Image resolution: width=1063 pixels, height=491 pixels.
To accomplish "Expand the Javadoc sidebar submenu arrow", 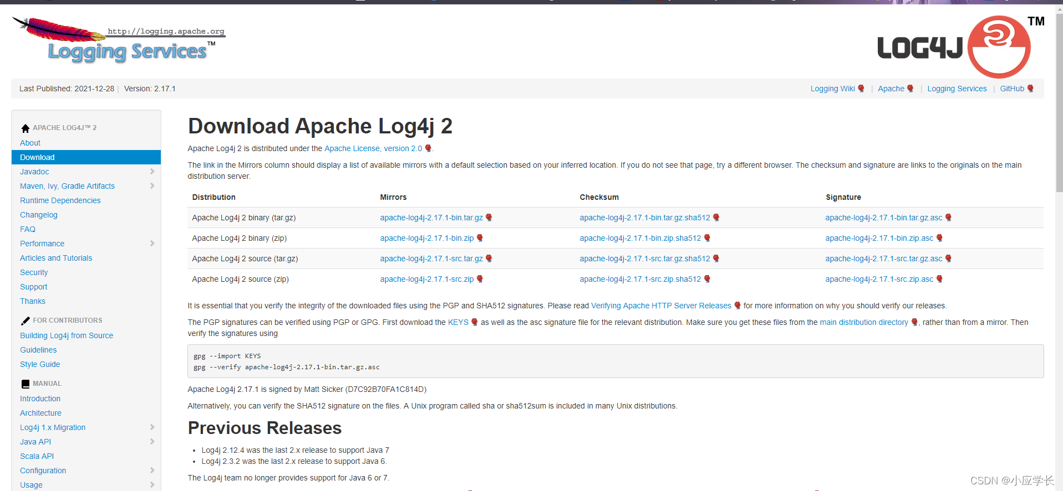I will (x=152, y=172).
